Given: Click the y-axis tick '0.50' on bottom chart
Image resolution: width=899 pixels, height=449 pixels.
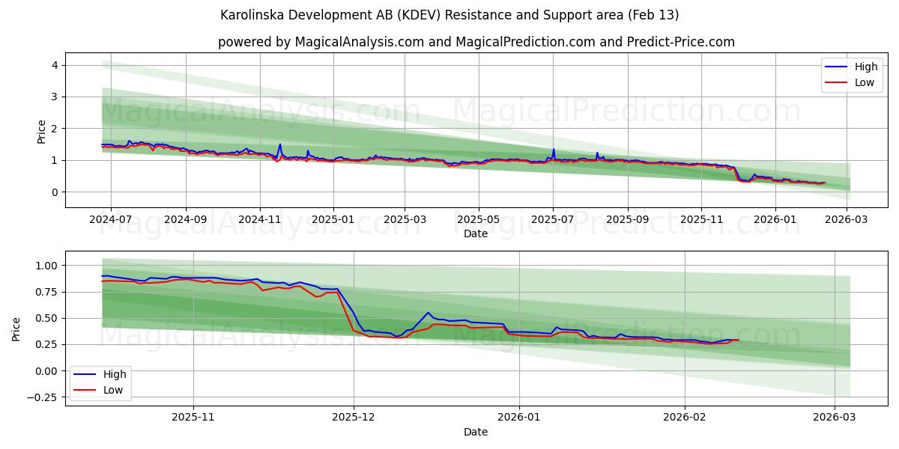Looking at the screenshot, I should tap(46, 318).
